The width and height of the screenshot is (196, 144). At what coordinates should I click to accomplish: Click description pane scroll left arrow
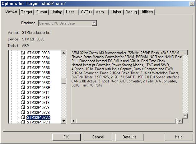point(73,121)
